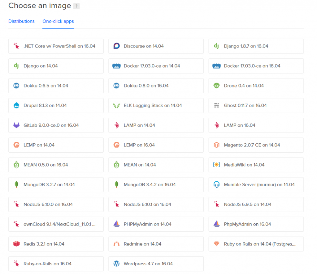Viewport: 317px width, 274px height.
Task: Choose Redmine on 14.04
Action: pos(156,244)
